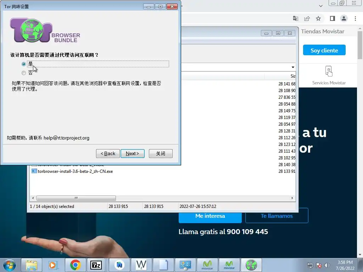Open the taskbar clock showing 3:58 PM
This screenshot has width=363, height=272.
coord(345,265)
